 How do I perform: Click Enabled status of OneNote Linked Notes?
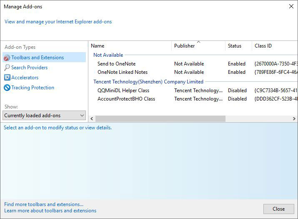237,72
